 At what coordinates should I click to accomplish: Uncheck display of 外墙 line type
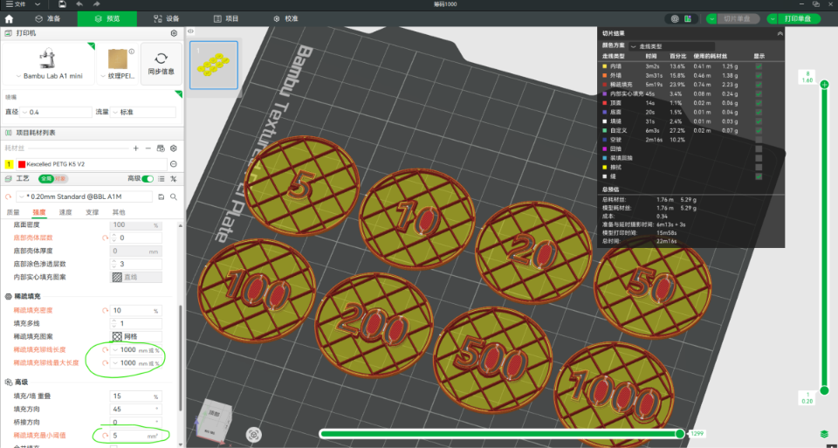tap(759, 75)
